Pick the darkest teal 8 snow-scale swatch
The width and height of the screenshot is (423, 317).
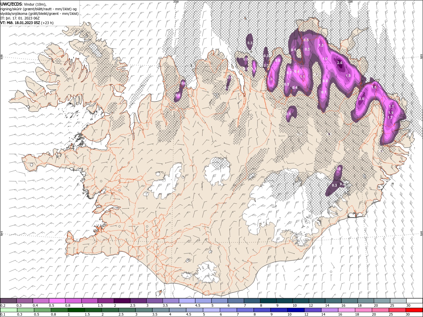tap(268, 301)
